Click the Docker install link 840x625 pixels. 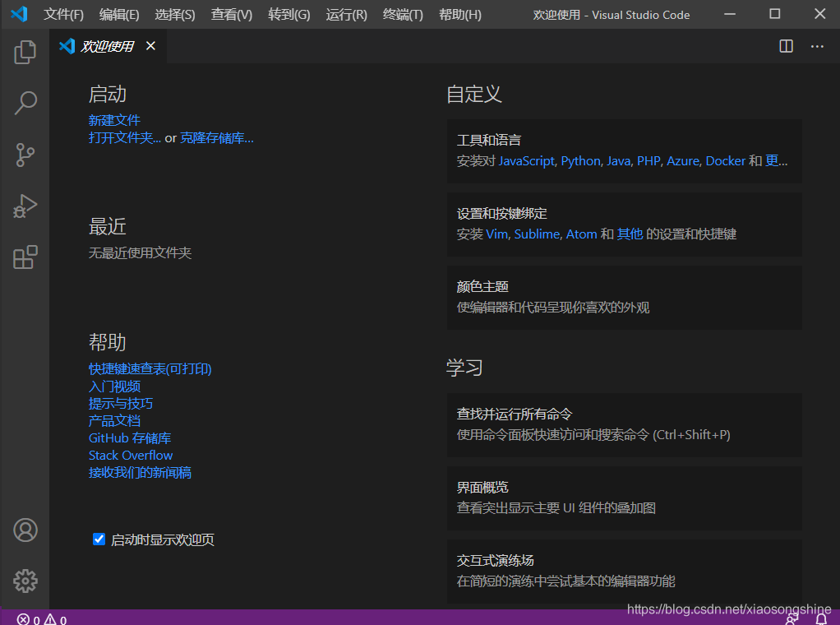726,161
